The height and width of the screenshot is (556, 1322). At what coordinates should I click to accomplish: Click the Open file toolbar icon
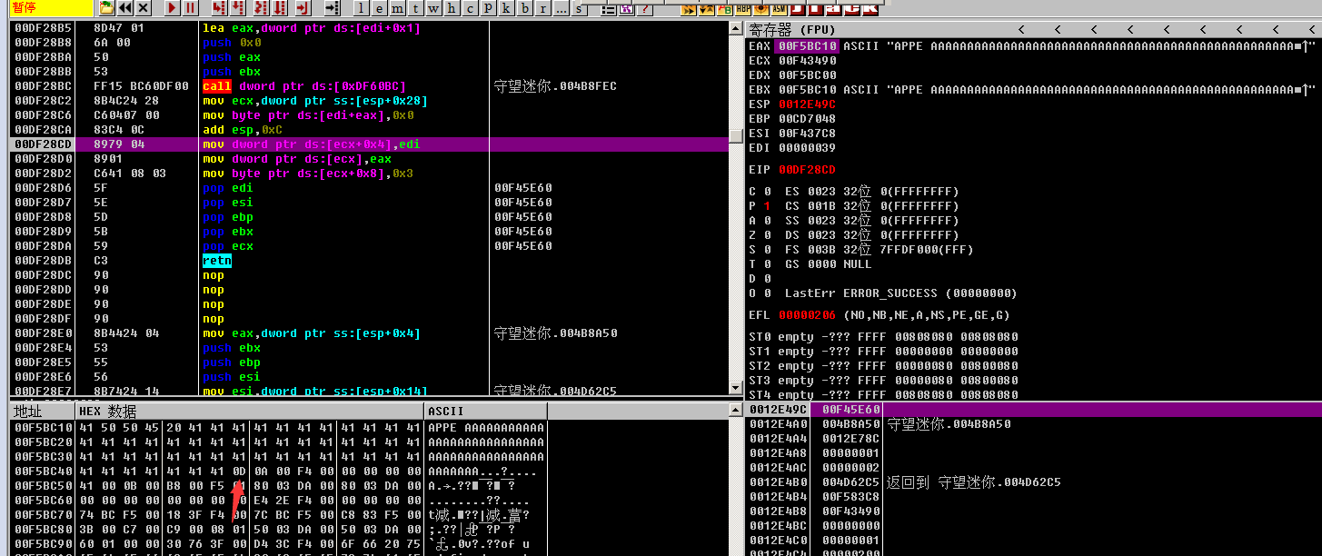point(106,8)
